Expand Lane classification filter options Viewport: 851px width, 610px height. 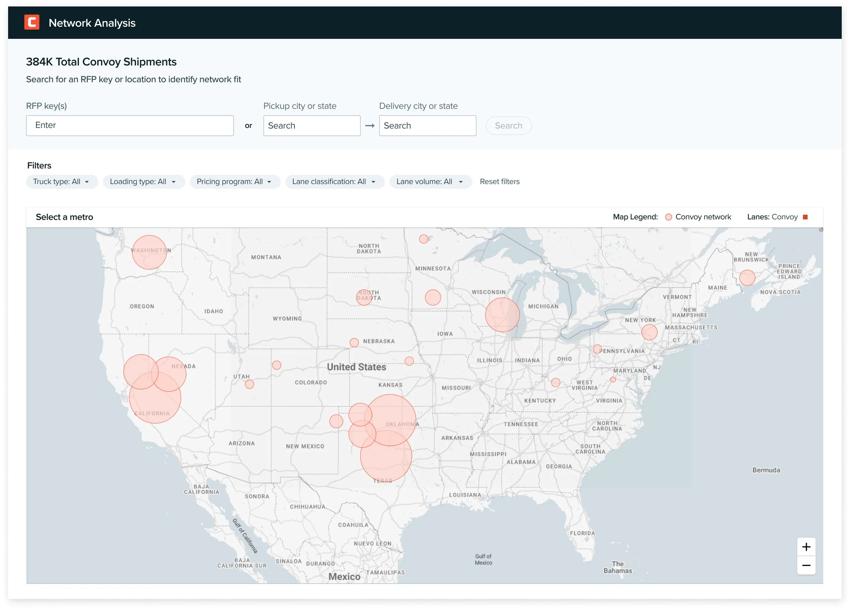click(x=334, y=182)
